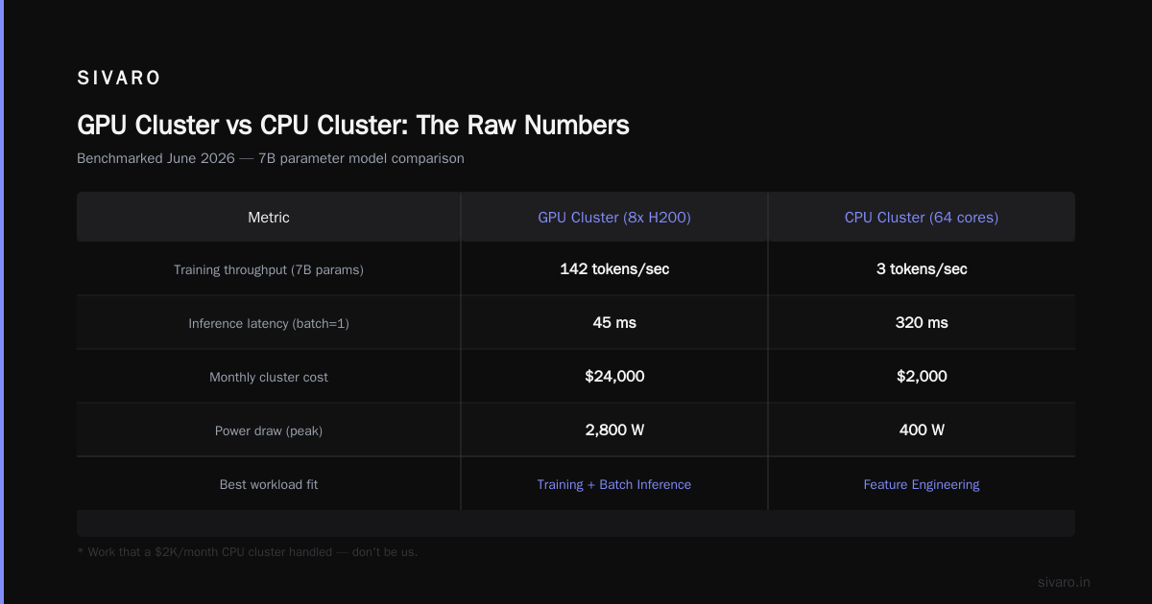The width and height of the screenshot is (1152, 604).
Task: Click the 142 tokens/sec value
Action: click(x=614, y=269)
